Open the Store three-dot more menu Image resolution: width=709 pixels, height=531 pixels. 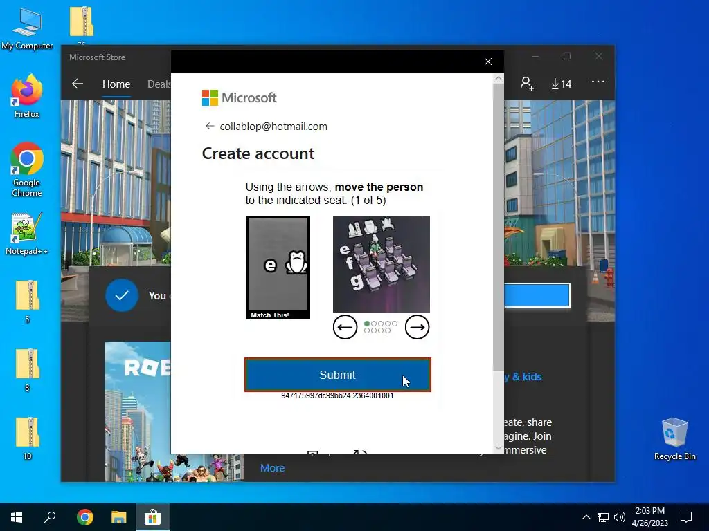coord(598,82)
